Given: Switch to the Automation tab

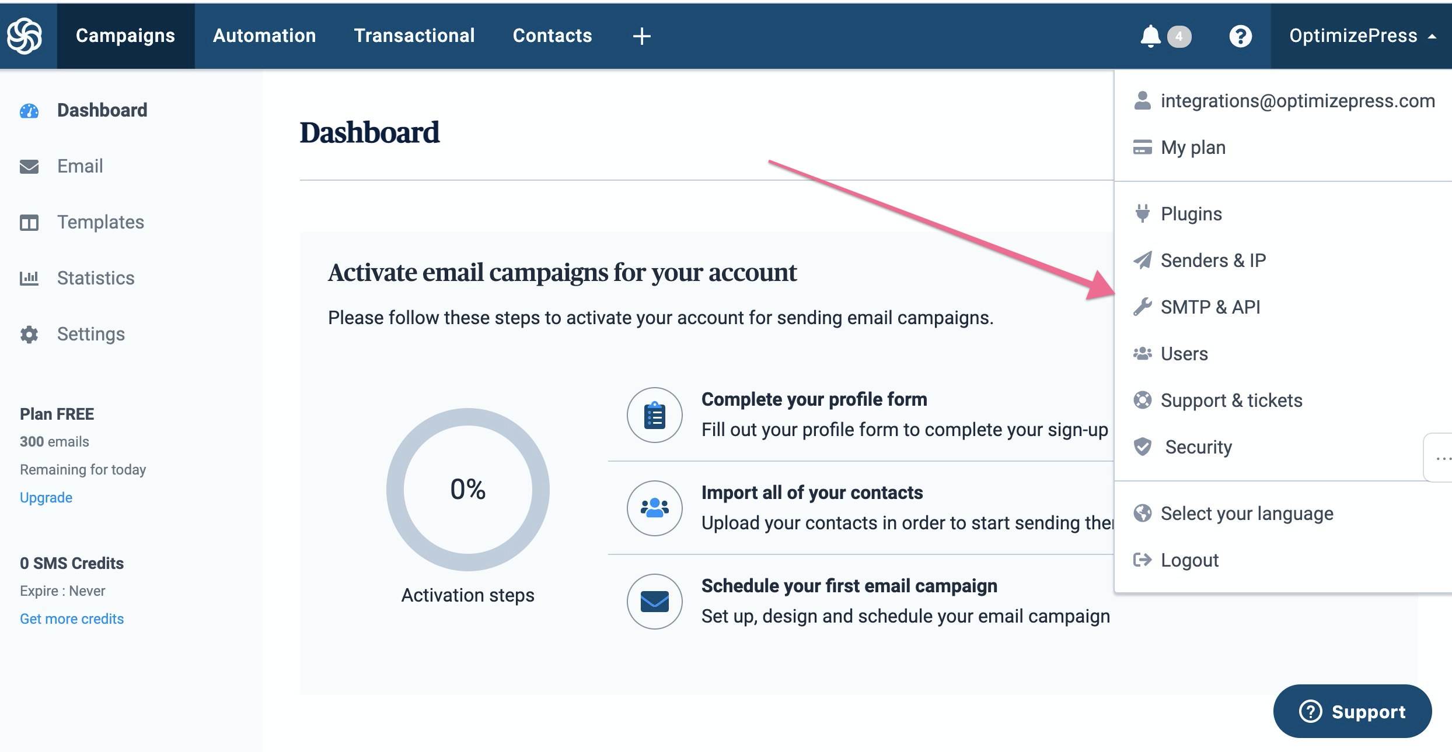Looking at the screenshot, I should pyautogui.click(x=264, y=36).
